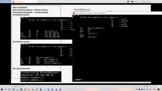The image size is (162, 91).
Task: Open microphone tray icon
Action: pos(139,89)
